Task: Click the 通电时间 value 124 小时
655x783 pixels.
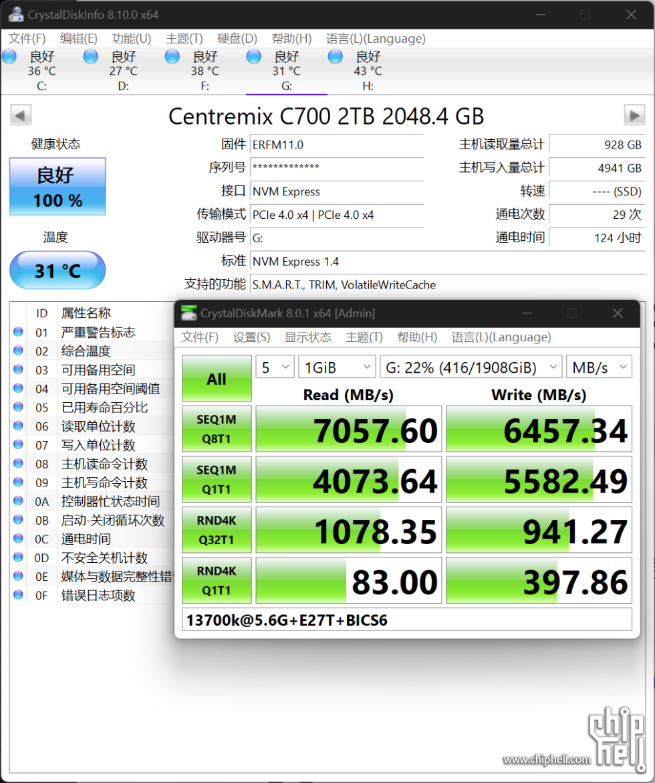Action: click(597, 238)
